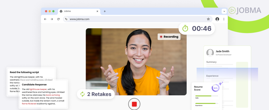269x110 pixels.
Task: Close the Jobma tab
Action: (97, 11)
